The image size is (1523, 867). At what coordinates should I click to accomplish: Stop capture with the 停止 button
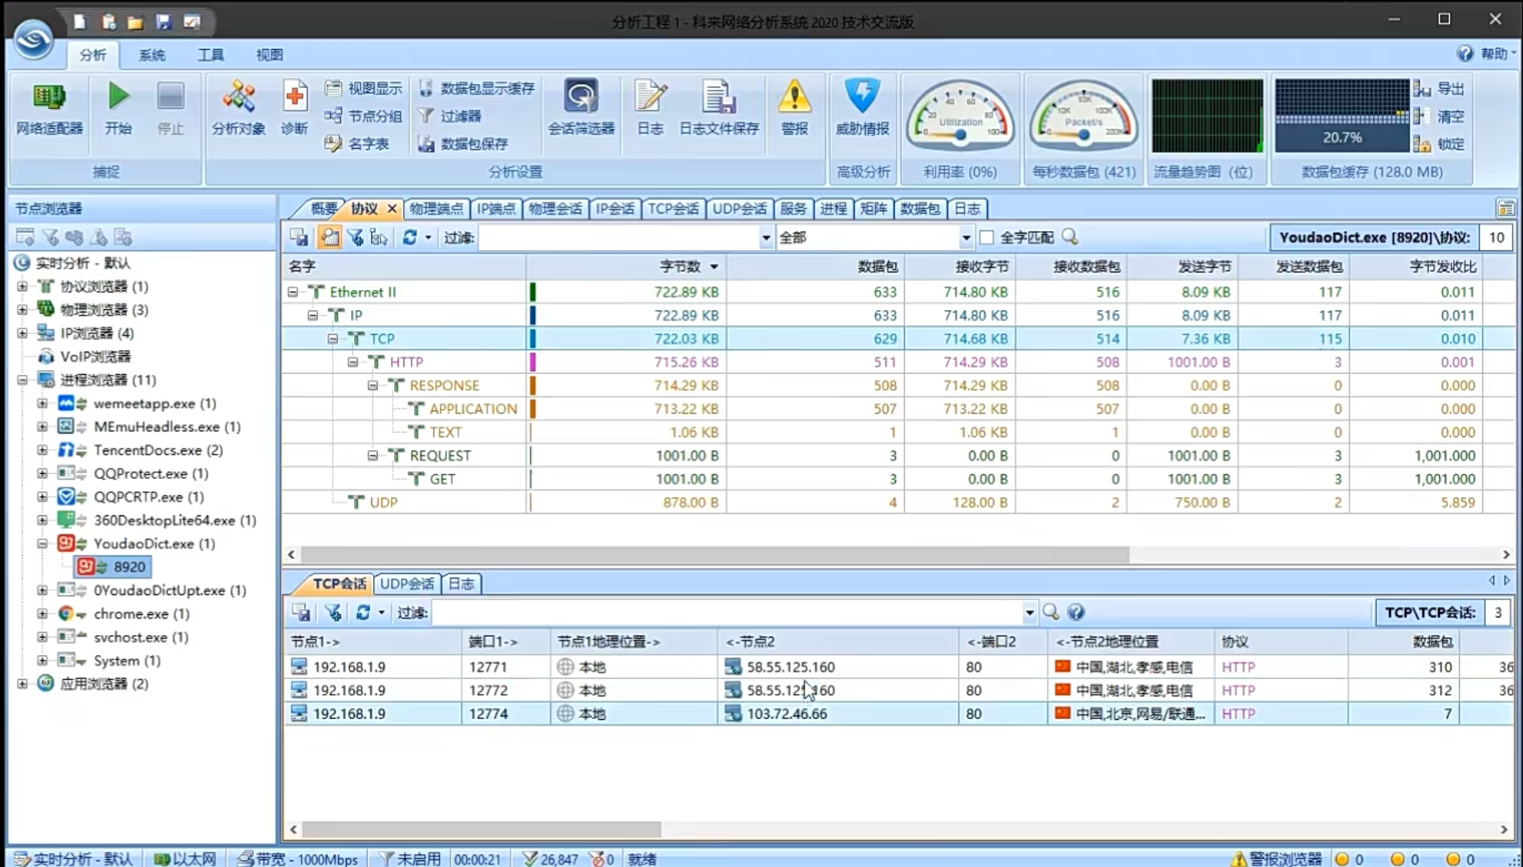click(x=171, y=108)
